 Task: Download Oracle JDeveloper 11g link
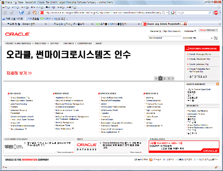click(200, 59)
